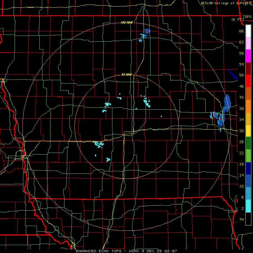Click the 42 value on the legend

241,98
